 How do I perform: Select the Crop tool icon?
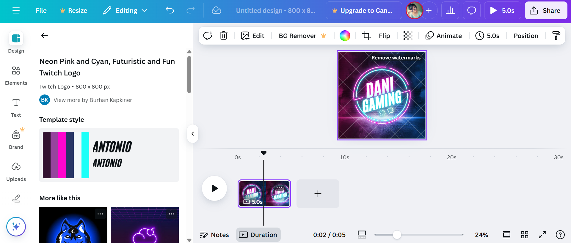pyautogui.click(x=366, y=36)
